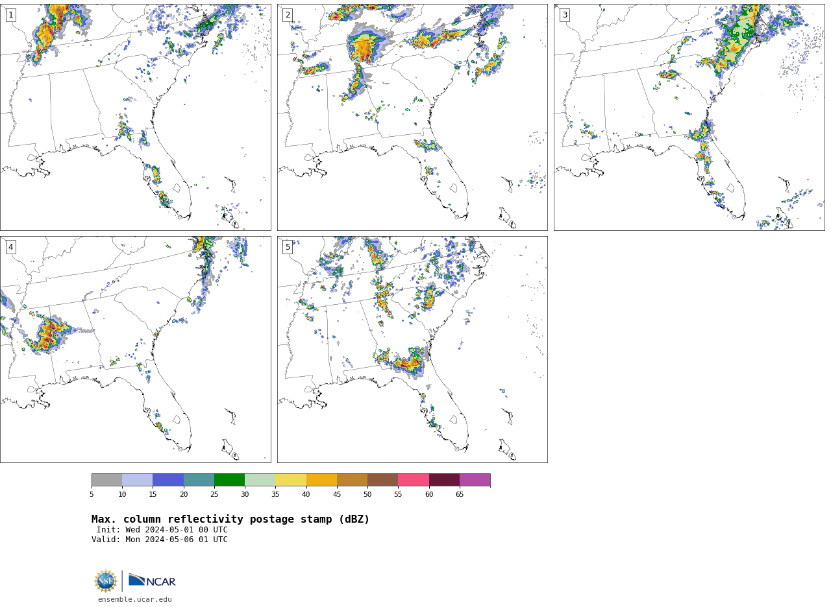
Task: Click the colorbar tick label 5
Action: click(92, 495)
